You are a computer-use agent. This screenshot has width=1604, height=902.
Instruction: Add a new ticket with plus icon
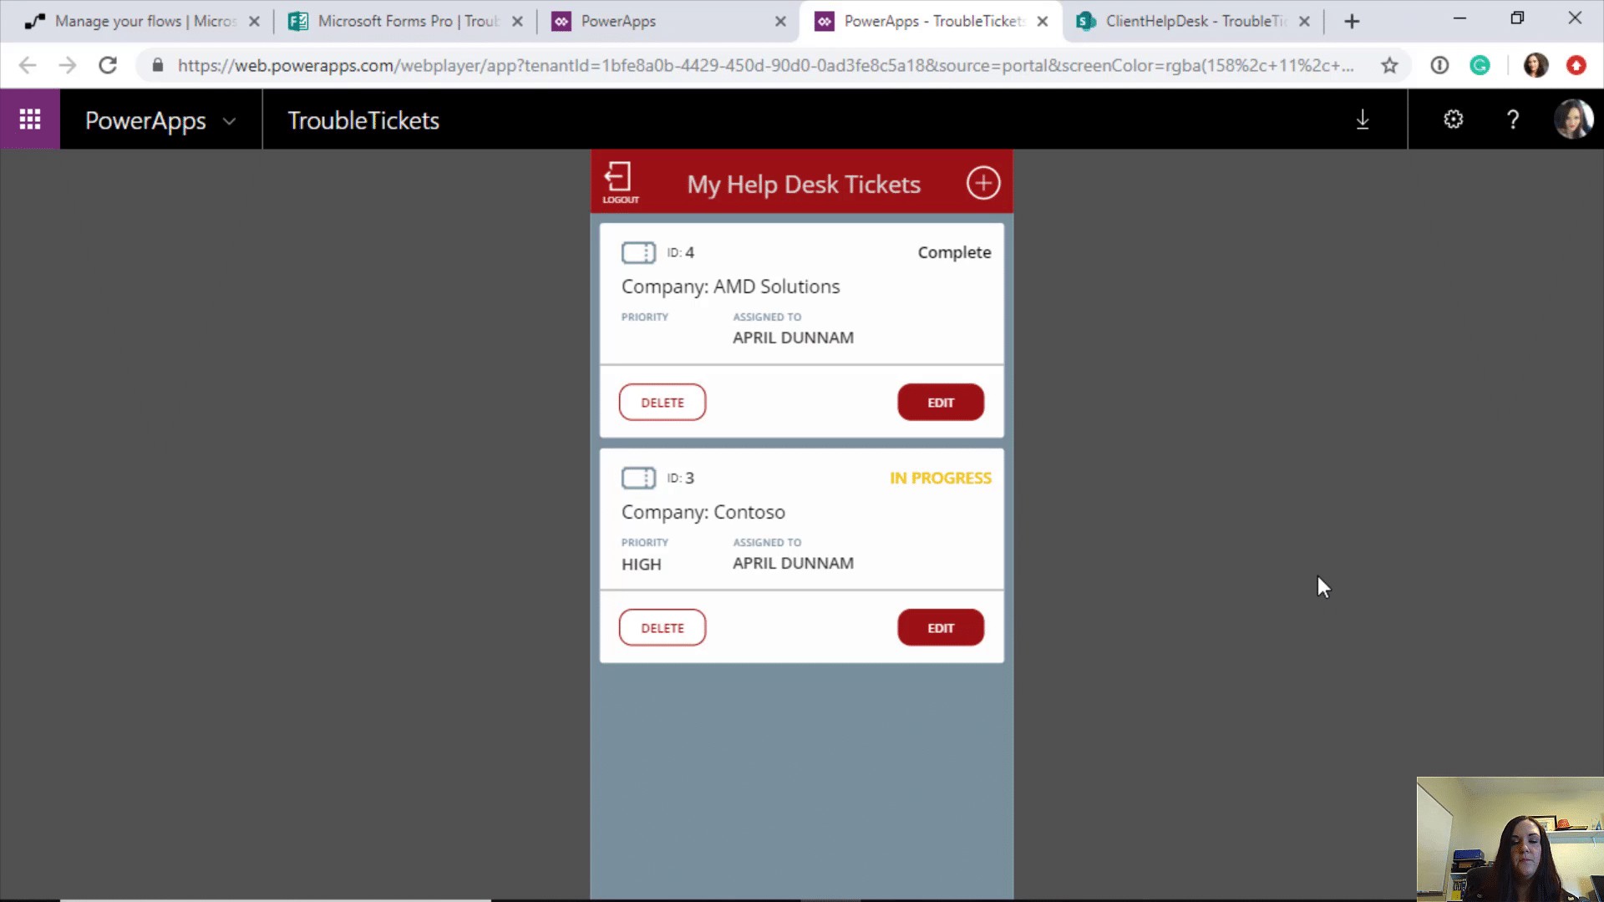[983, 183]
